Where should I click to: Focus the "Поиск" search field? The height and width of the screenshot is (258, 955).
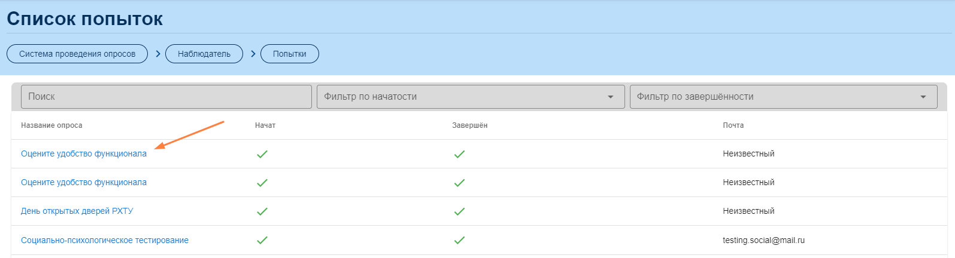[x=166, y=97]
